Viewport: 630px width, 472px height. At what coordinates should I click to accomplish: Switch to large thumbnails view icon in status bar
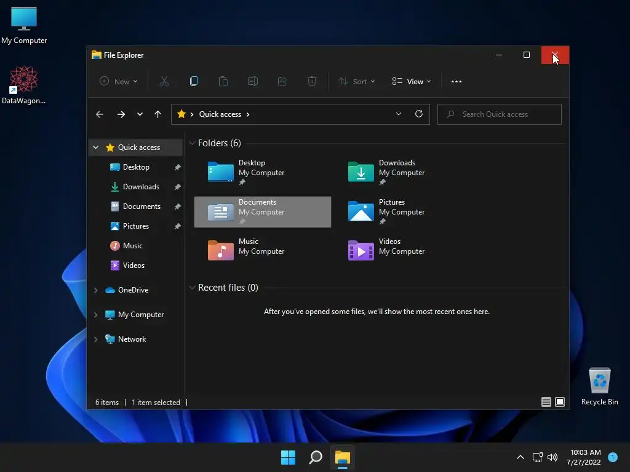click(560, 402)
